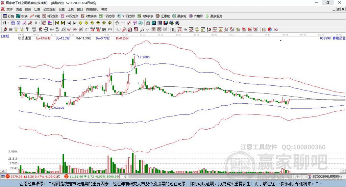Select the circled crosshair target tool
This screenshot has height=187, width=346.
point(69,30)
